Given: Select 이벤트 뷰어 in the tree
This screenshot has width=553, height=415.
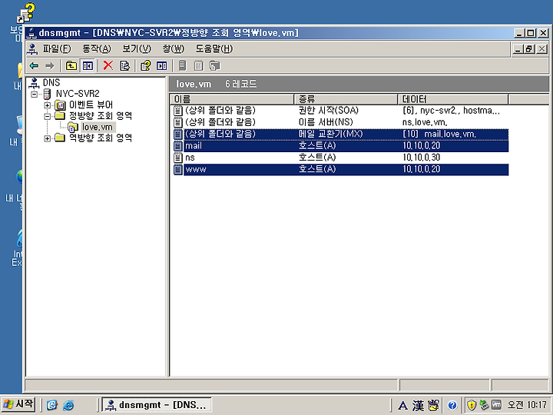Looking at the screenshot, I should (91, 105).
